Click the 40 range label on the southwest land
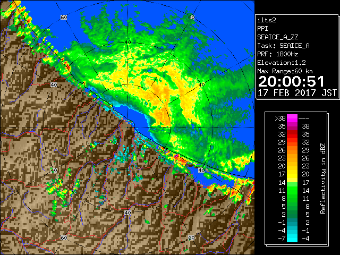The width and height of the screenshot is (340, 255). point(54,170)
